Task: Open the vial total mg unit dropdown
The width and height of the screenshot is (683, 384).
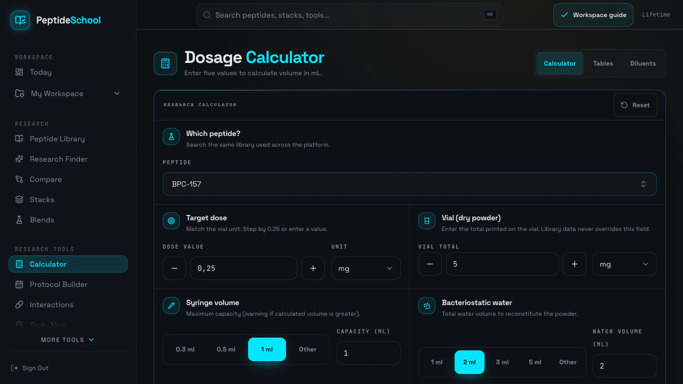Action: (625, 264)
